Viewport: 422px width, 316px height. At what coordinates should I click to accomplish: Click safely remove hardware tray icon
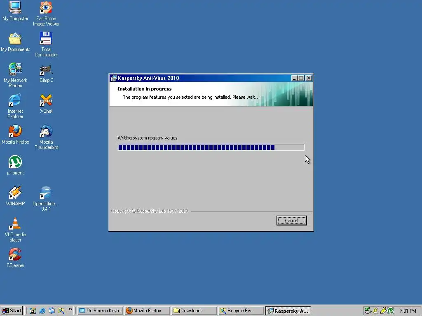click(x=368, y=311)
